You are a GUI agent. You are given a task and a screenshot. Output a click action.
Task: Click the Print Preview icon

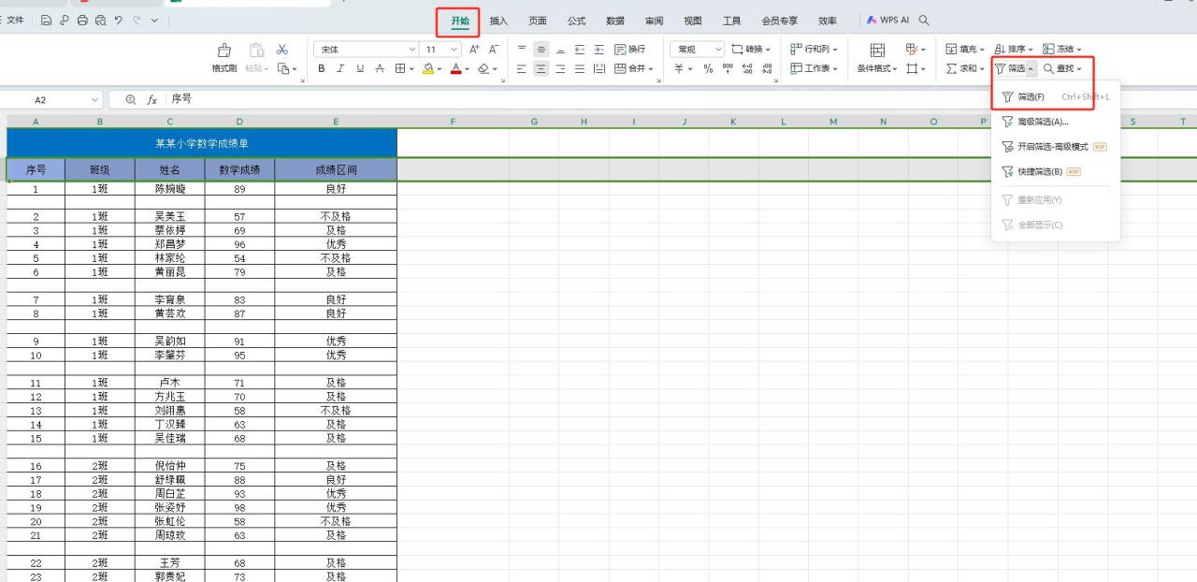(100, 20)
